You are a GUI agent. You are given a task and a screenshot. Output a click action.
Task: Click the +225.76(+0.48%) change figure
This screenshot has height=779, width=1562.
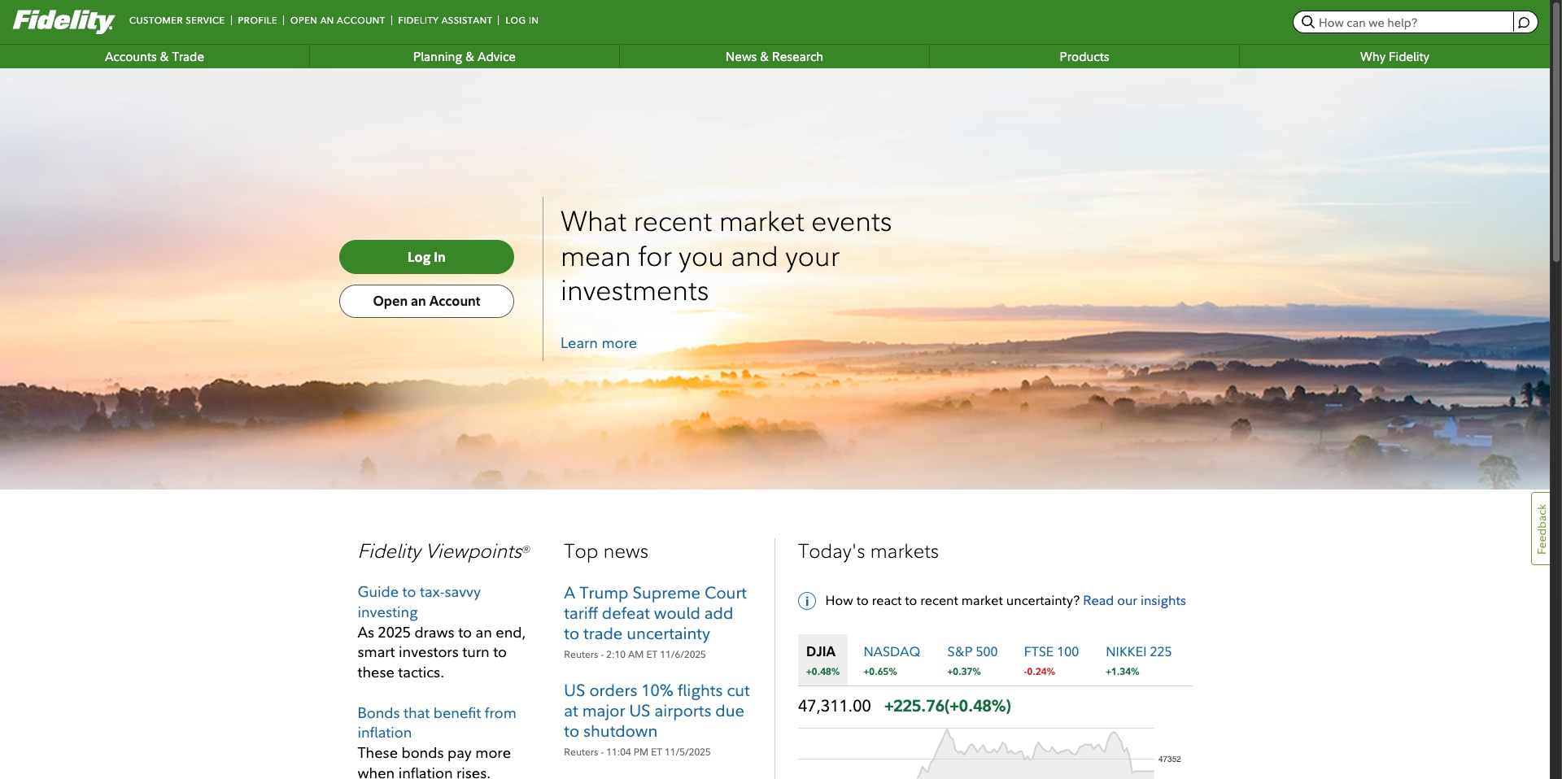[x=948, y=706]
